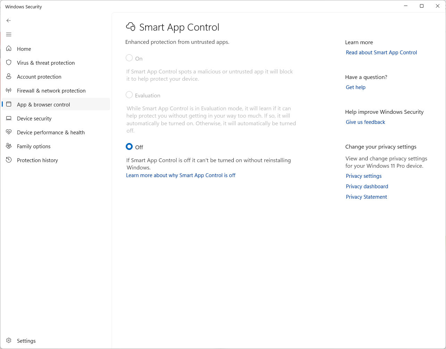Click 'Help improve Windows Security' heading
This screenshot has height=349, width=446.
[x=385, y=112]
